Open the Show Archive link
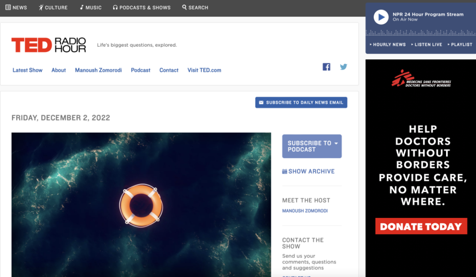 click(x=308, y=171)
